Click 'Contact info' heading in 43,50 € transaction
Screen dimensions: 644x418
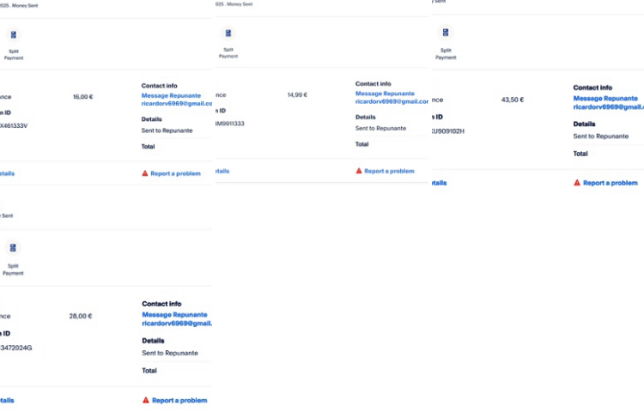592,88
